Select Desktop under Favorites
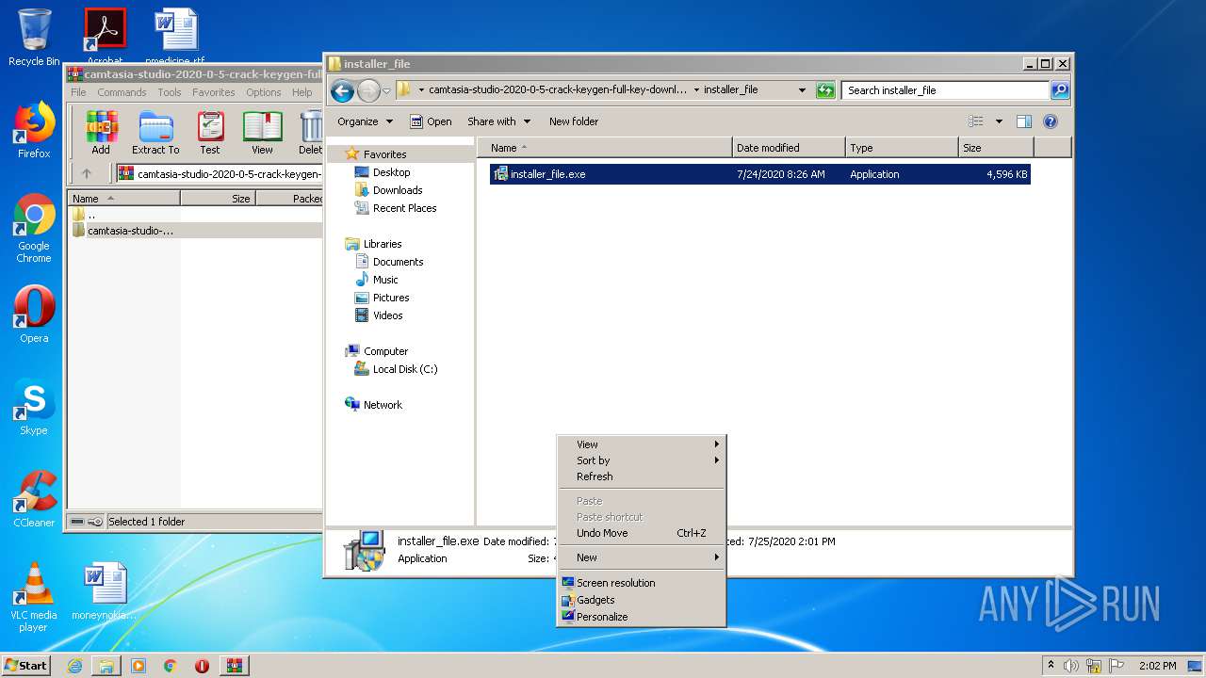1206x678 pixels. [x=391, y=172]
